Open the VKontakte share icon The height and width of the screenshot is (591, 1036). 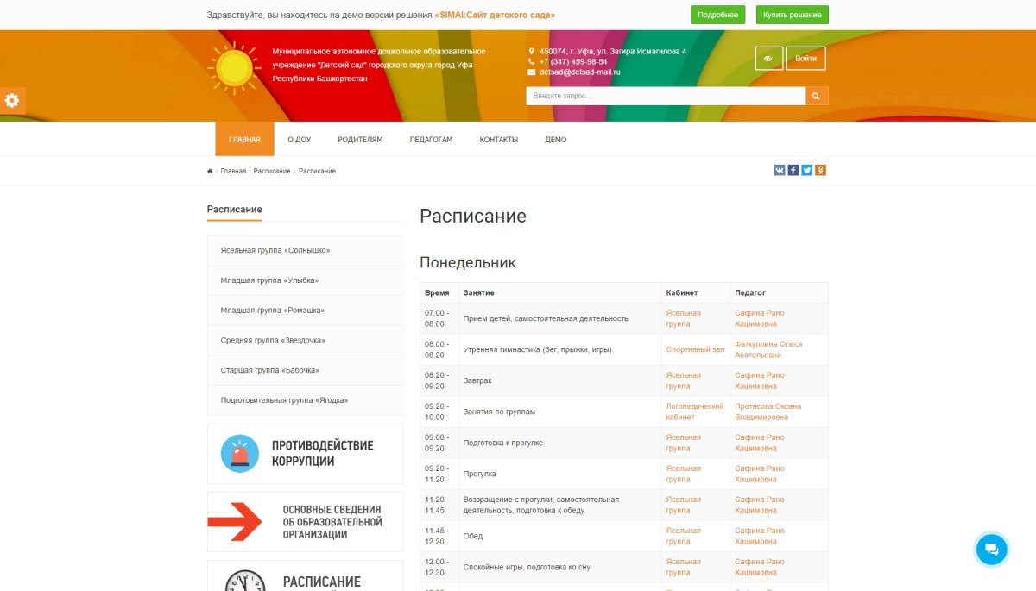[780, 170]
